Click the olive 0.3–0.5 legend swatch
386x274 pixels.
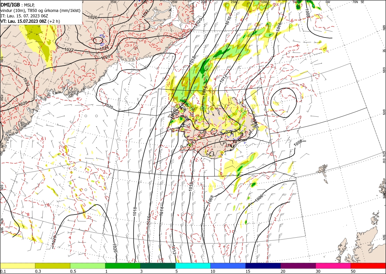tap(52, 265)
